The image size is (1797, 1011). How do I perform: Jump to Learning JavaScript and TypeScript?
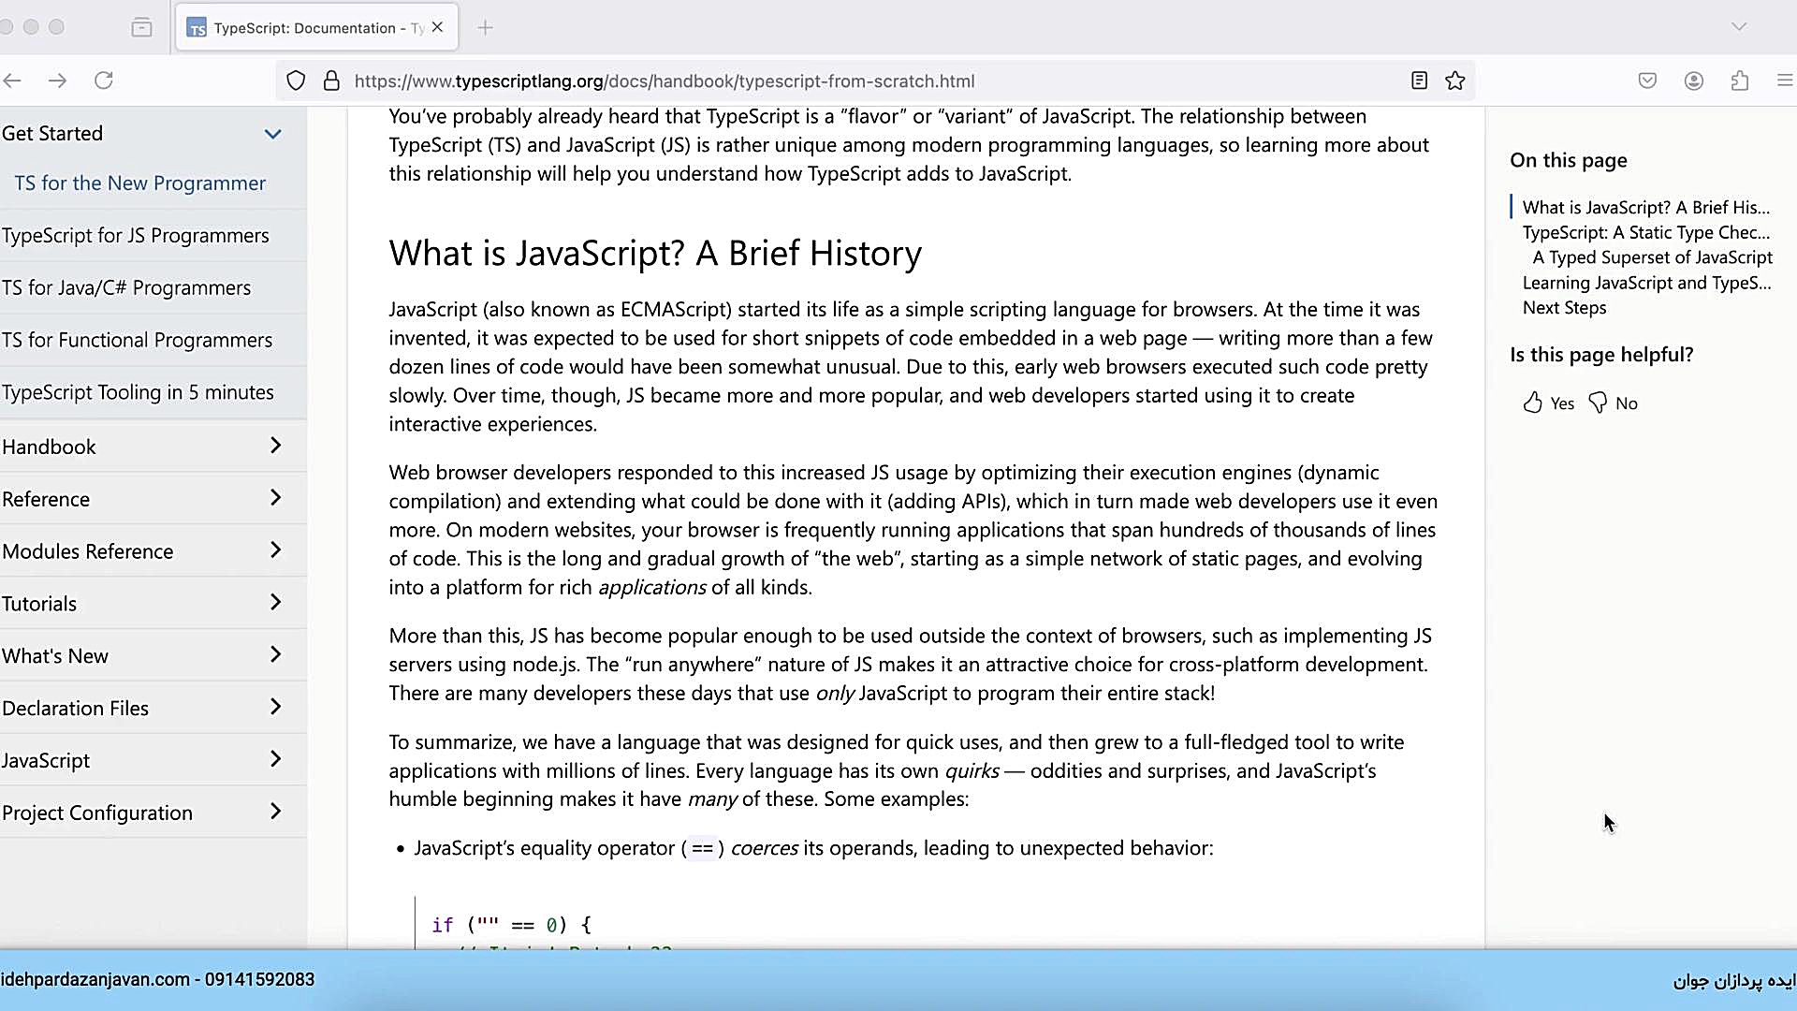coord(1646,283)
